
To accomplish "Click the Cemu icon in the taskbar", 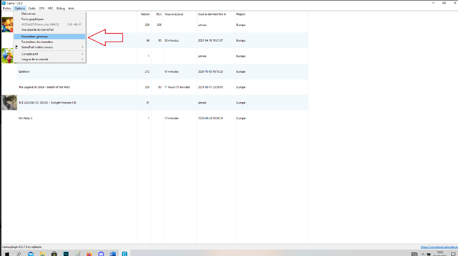I will pyautogui.click(x=125, y=253).
